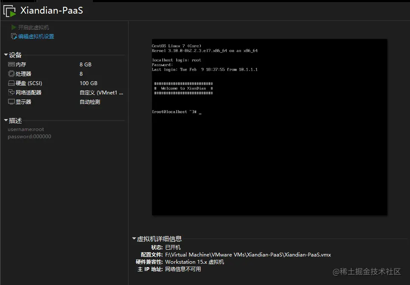
Task: Select the 处理器 device row
Action: click(66, 74)
